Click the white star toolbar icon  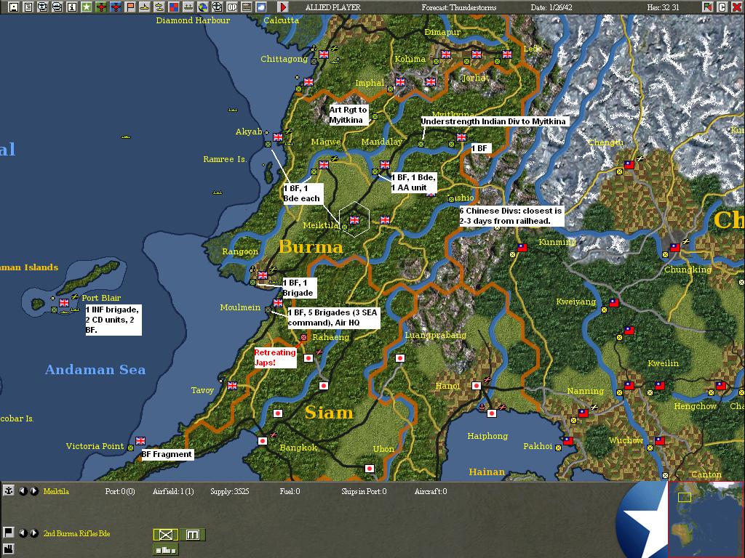(86, 7)
